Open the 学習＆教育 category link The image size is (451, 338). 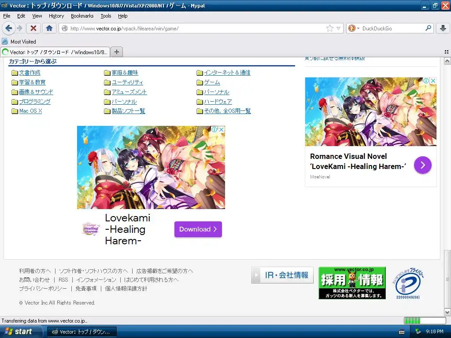pyautogui.click(x=32, y=82)
